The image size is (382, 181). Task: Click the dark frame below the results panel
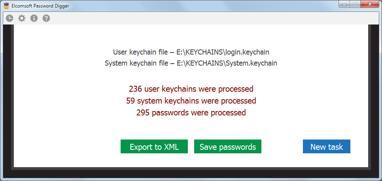click(x=191, y=173)
